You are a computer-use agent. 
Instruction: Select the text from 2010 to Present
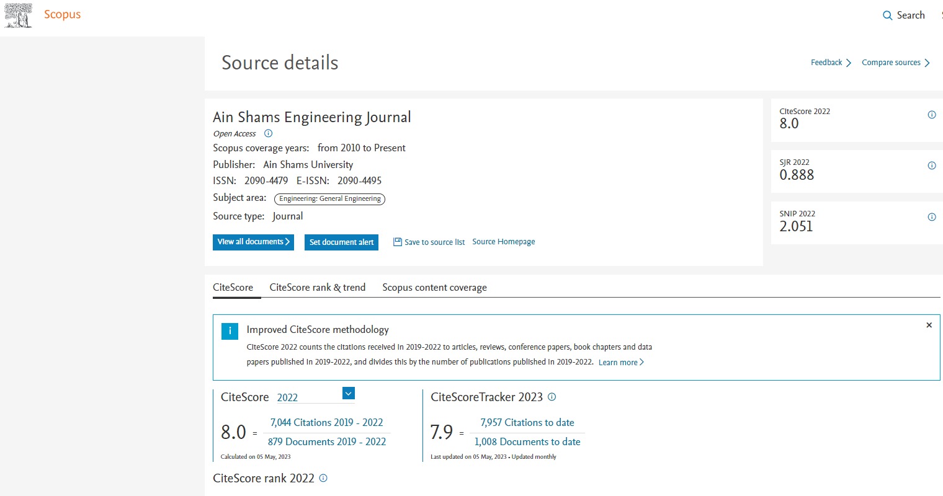(x=362, y=148)
